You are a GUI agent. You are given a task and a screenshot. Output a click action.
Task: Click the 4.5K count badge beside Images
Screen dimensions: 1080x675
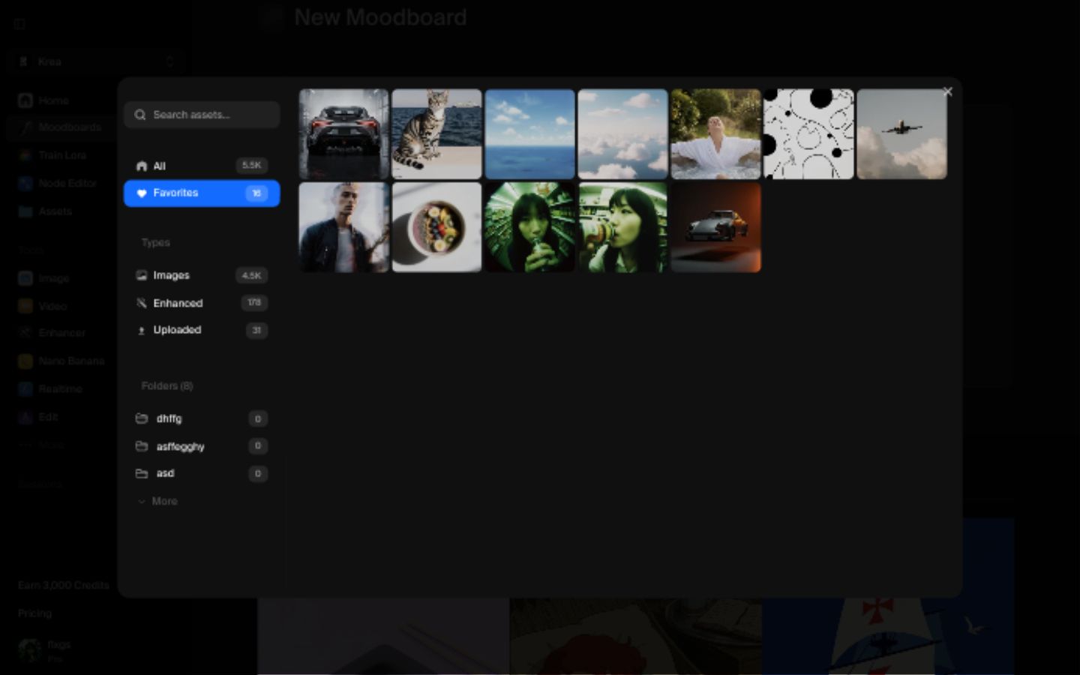pyautogui.click(x=252, y=275)
